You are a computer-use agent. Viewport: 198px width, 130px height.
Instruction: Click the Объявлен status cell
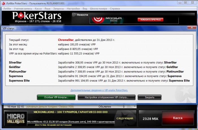[105, 107]
